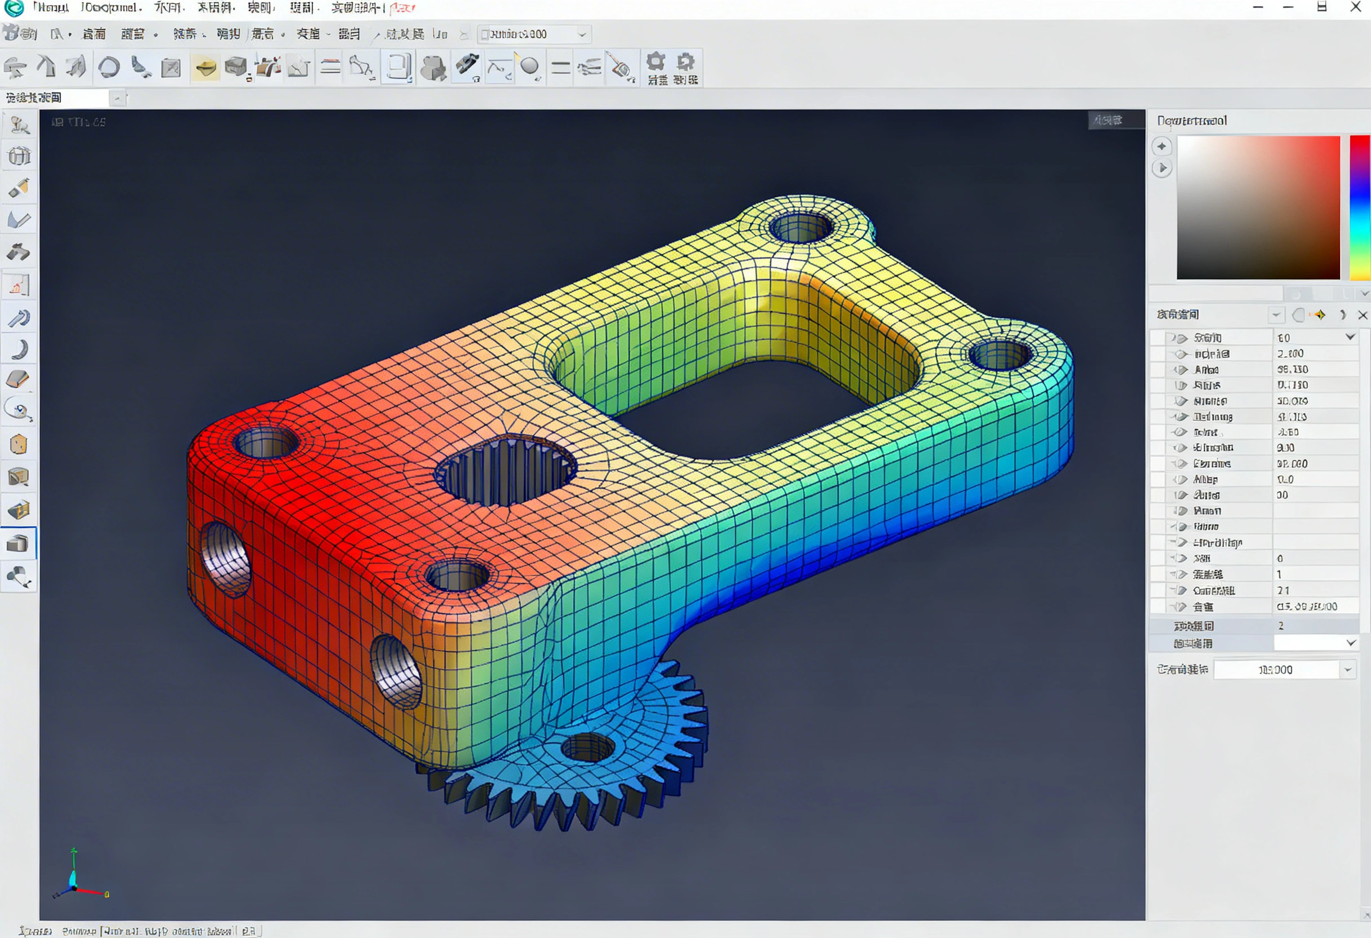Viewport: 1371px width, 938px height.
Task: Toggle the eye icon beside the 2_000 row
Action: click(x=1180, y=354)
